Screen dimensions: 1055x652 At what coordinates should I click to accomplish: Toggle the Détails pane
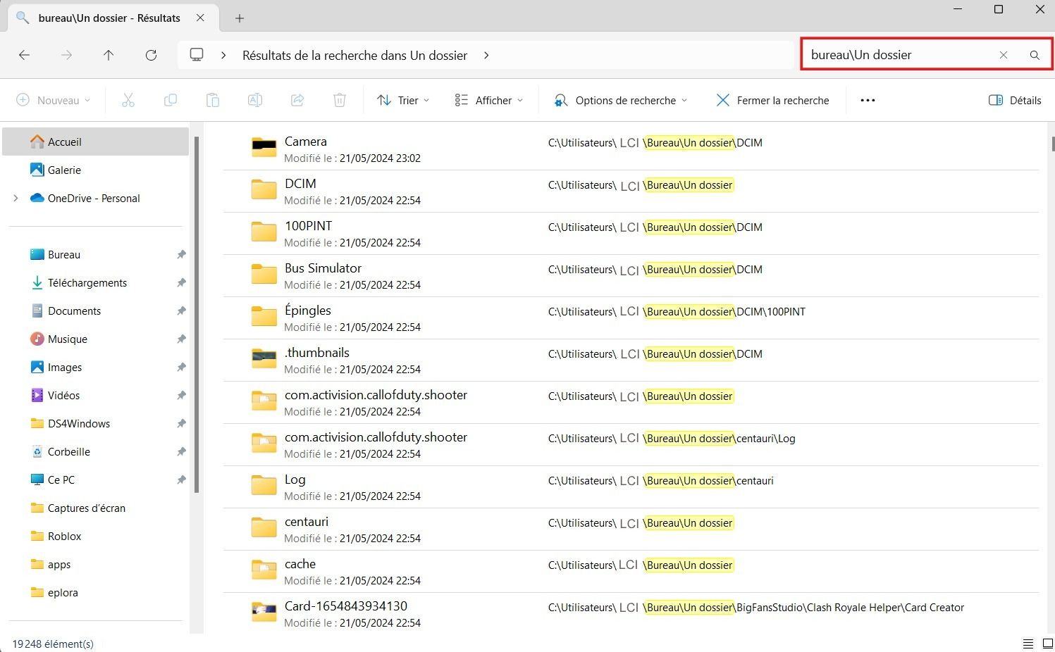point(1015,100)
